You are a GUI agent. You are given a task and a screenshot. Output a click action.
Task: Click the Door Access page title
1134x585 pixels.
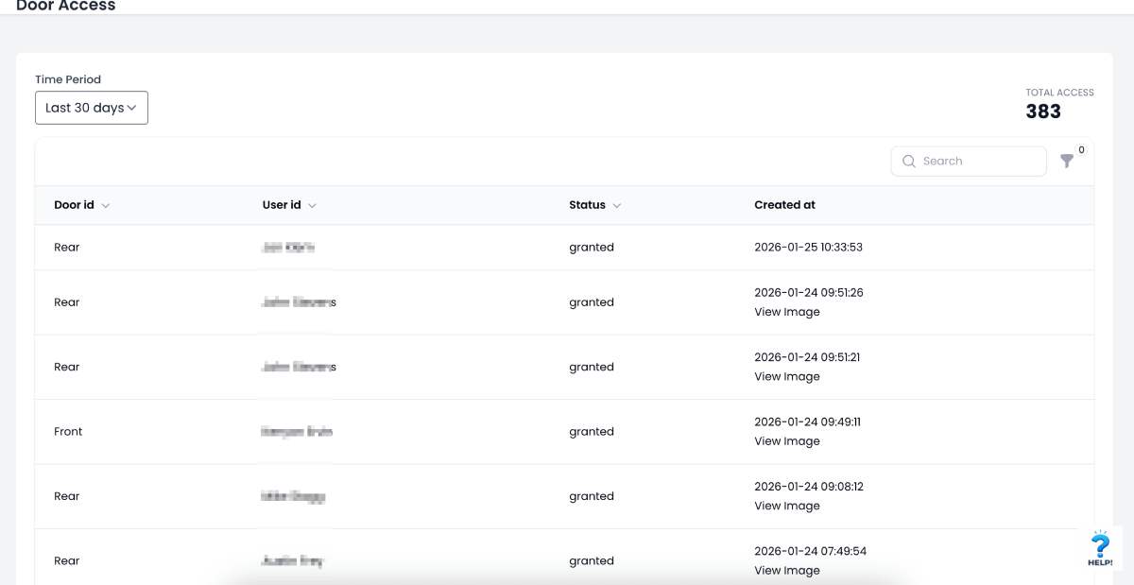[x=66, y=6]
